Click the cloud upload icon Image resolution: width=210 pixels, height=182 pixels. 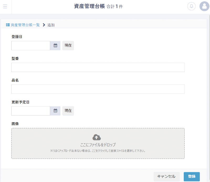[x=97, y=137]
